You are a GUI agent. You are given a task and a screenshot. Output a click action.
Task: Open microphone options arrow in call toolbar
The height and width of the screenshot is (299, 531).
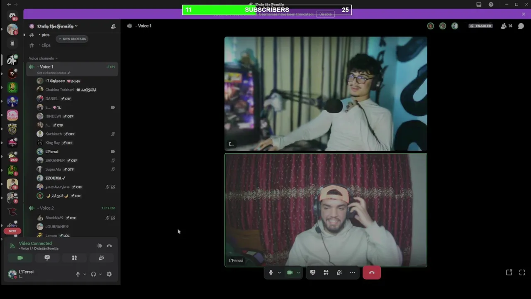(279, 273)
